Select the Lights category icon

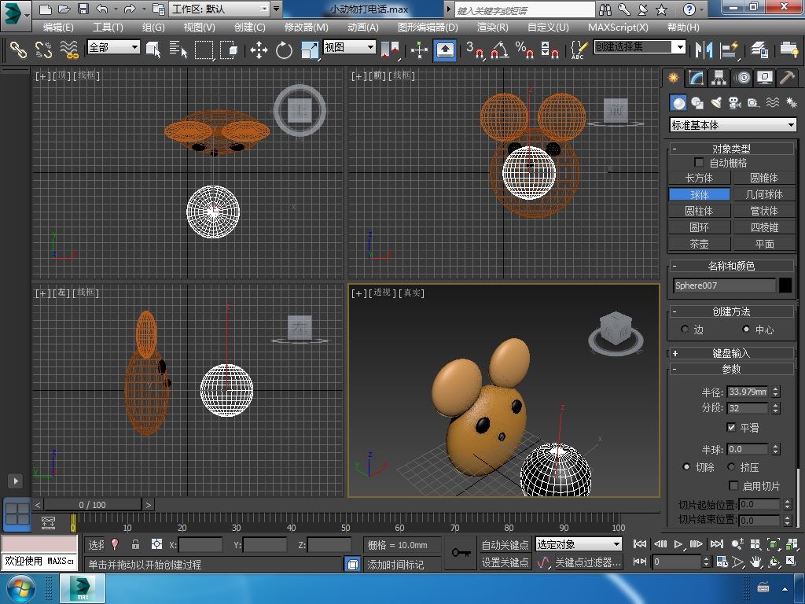tap(715, 103)
